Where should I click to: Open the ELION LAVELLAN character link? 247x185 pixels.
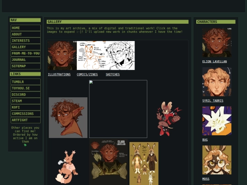tap(215, 62)
